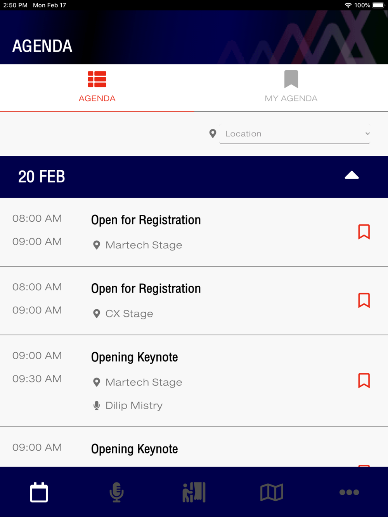Tap the location pin next to Location filter
This screenshot has height=517, width=388.
click(x=213, y=134)
